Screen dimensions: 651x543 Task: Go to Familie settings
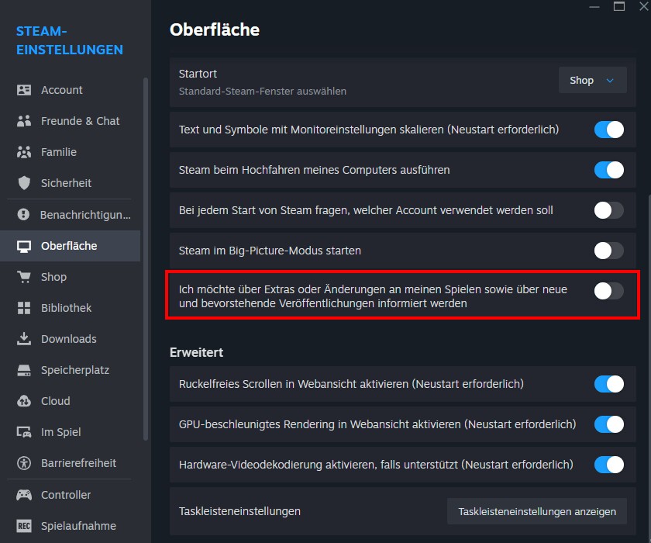pyautogui.click(x=59, y=152)
